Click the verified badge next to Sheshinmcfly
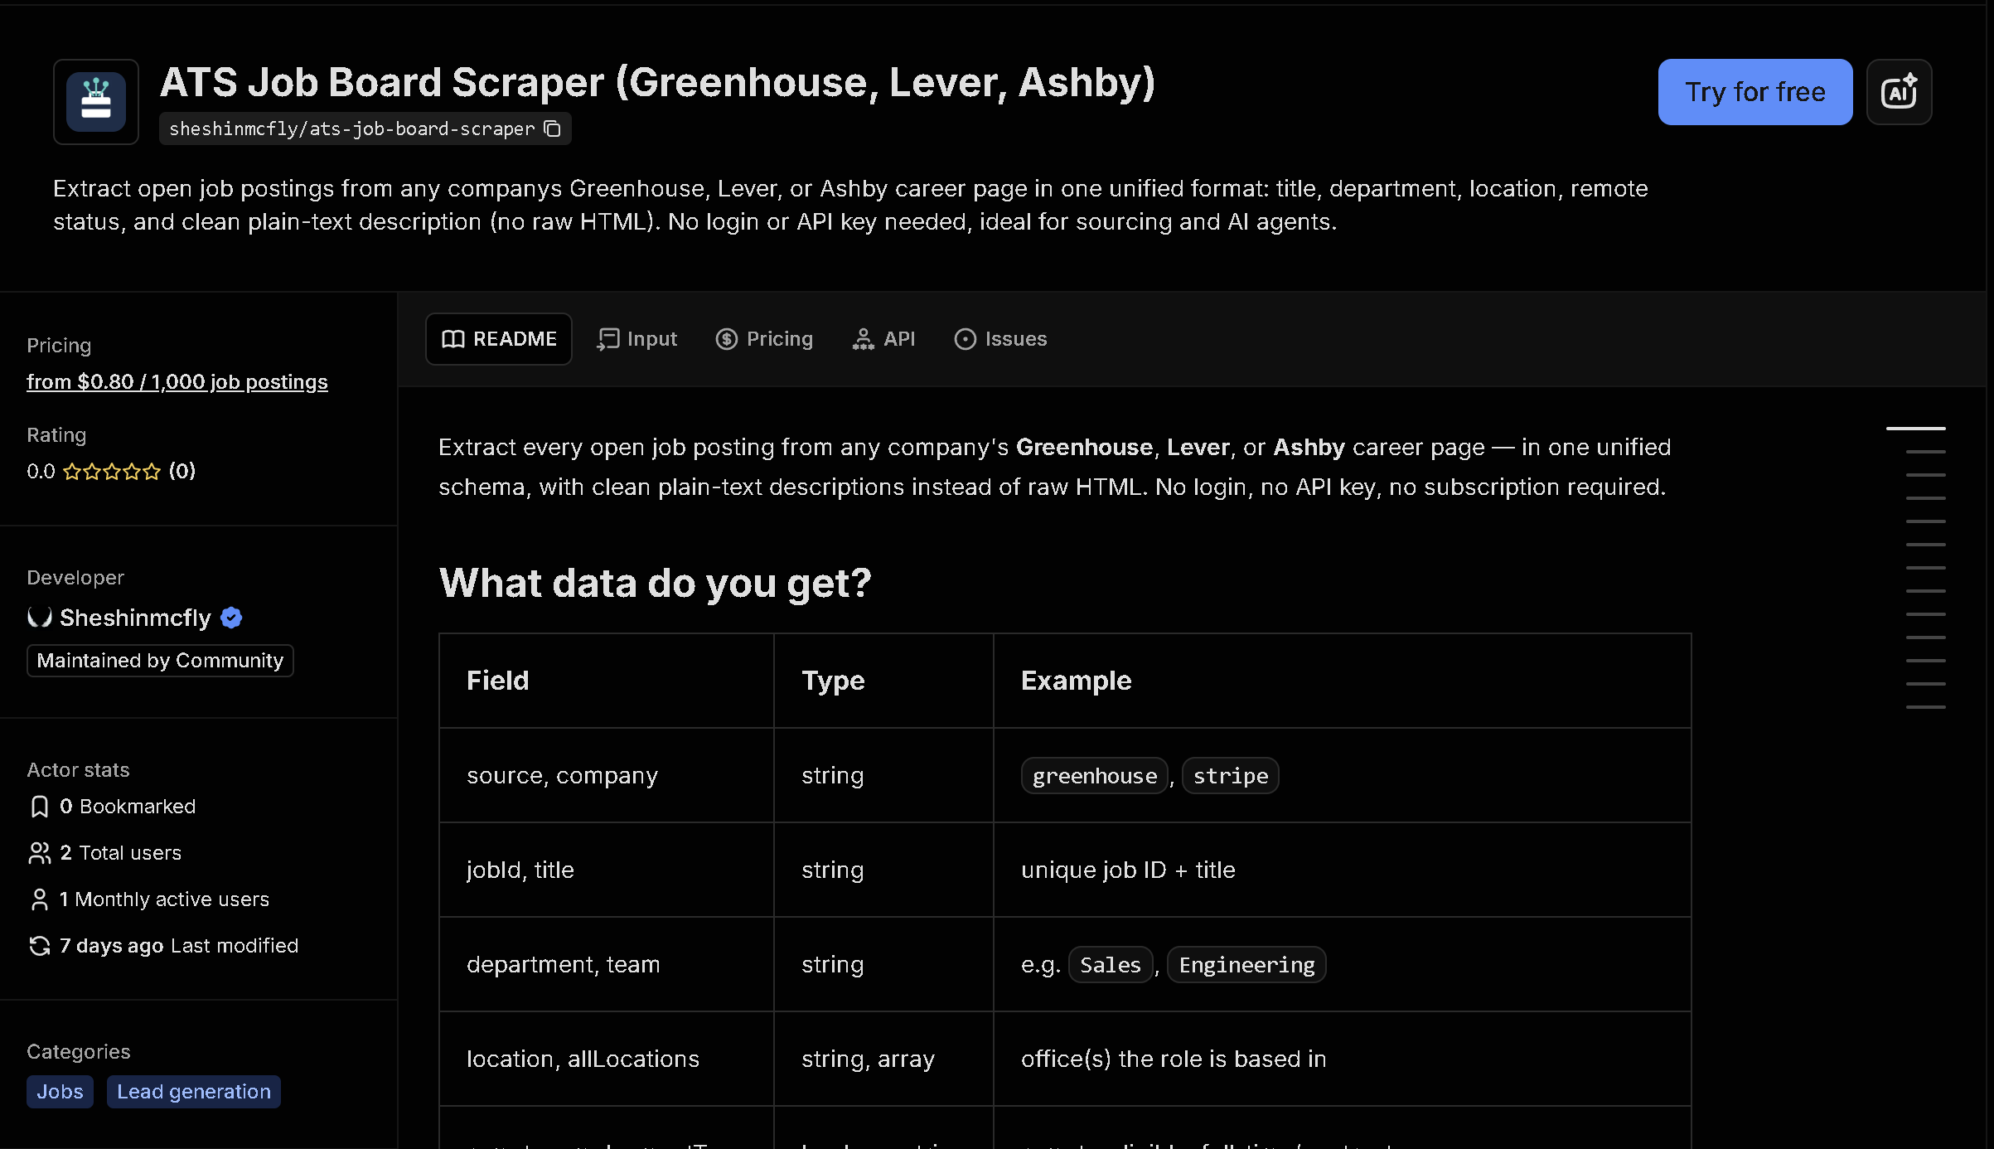This screenshot has height=1149, width=1994. click(x=231, y=618)
